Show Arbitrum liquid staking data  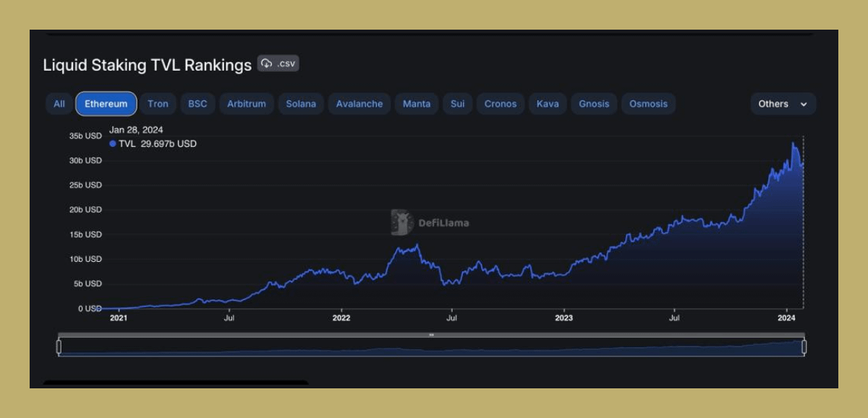coord(247,104)
